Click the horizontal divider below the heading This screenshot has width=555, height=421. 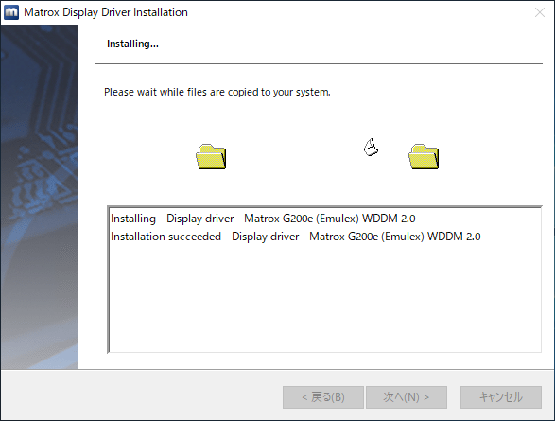(319, 63)
